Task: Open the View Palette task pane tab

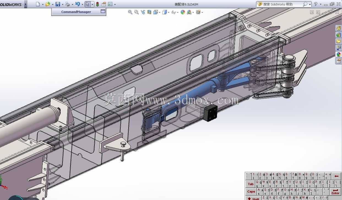Action: coord(339,48)
